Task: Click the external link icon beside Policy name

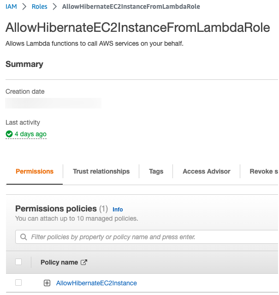Action: click(84, 262)
